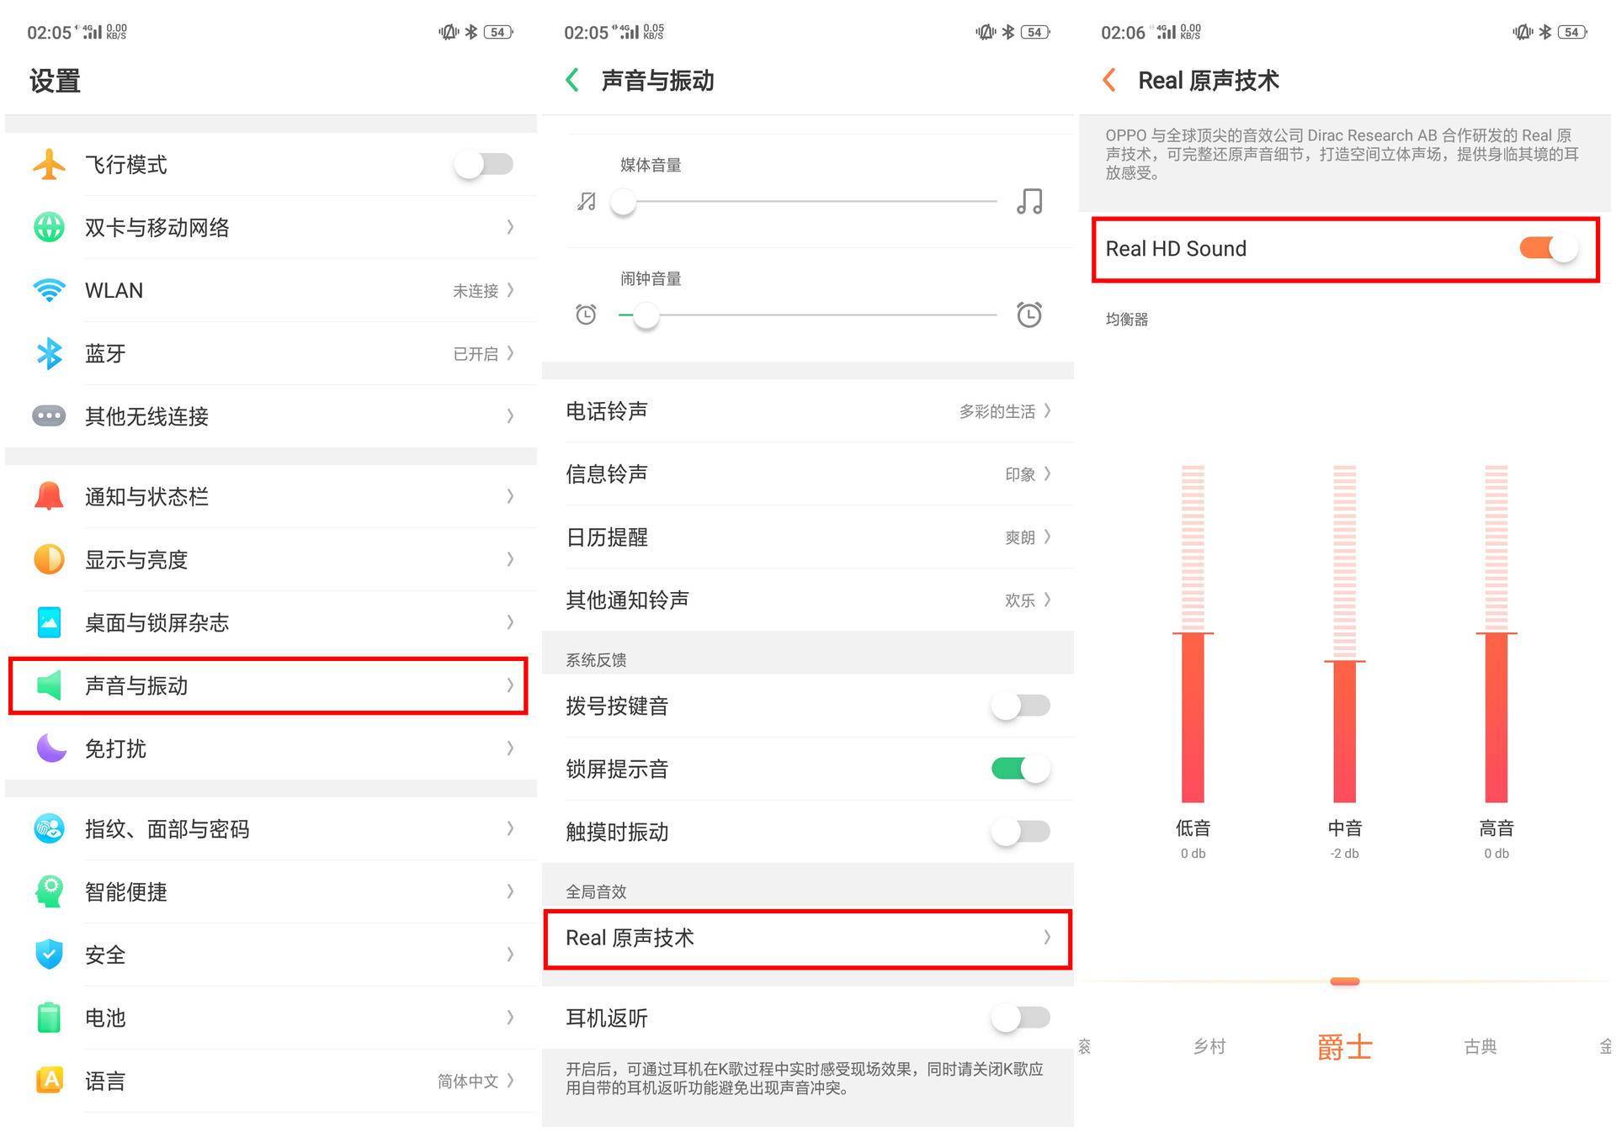Expand 双卡与移动网络 settings
The width and height of the screenshot is (1616, 1132).
pos(270,228)
